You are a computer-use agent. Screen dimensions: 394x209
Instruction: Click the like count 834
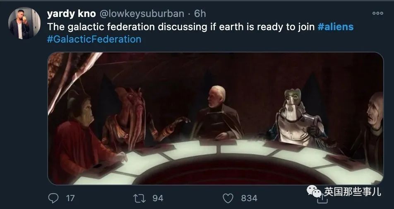tap(249, 198)
